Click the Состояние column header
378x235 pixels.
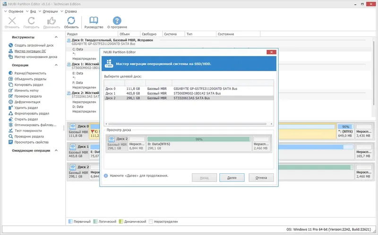238,34
